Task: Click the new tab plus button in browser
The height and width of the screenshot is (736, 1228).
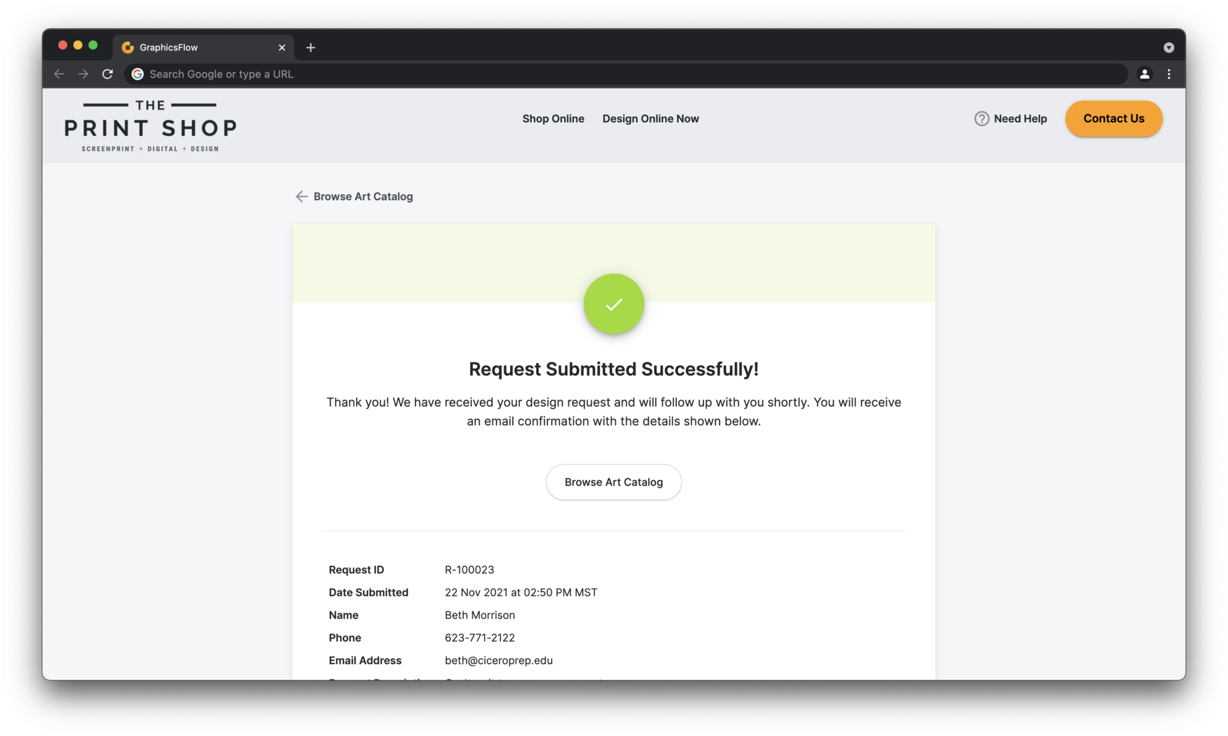Action: pyautogui.click(x=310, y=46)
